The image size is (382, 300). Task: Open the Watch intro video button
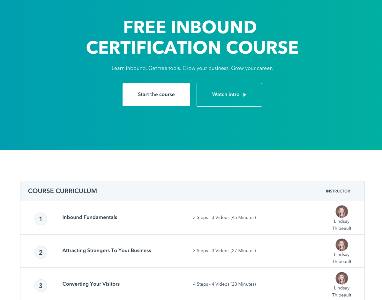coord(229,94)
